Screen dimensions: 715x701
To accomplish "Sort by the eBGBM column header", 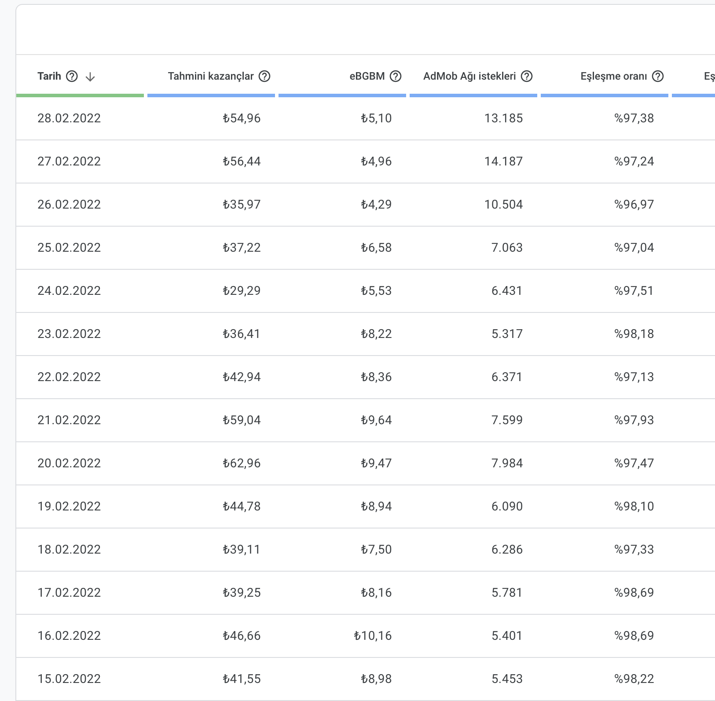I will (367, 77).
